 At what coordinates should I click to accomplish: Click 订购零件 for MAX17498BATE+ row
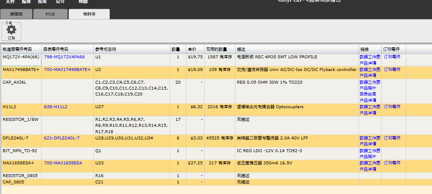pyautogui.click(x=392, y=70)
